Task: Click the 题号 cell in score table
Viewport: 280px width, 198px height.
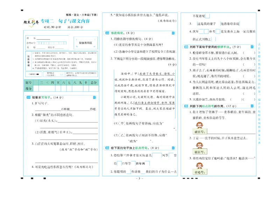Action: [x=29, y=83]
